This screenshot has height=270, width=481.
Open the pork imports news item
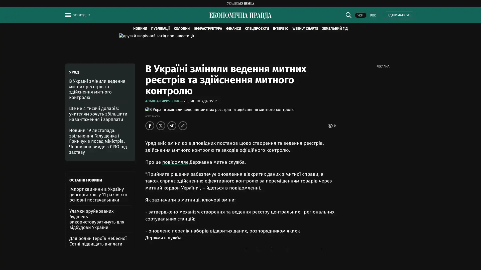98,194
